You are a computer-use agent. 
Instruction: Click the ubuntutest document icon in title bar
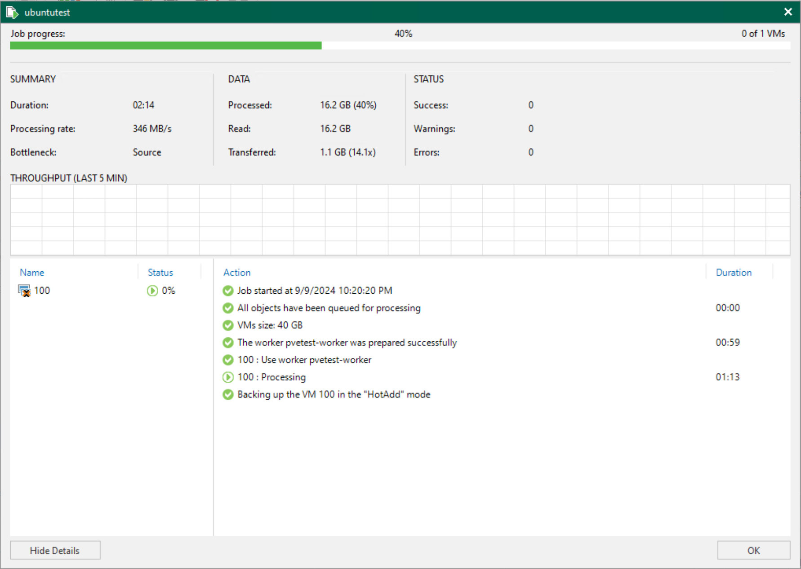tap(12, 12)
